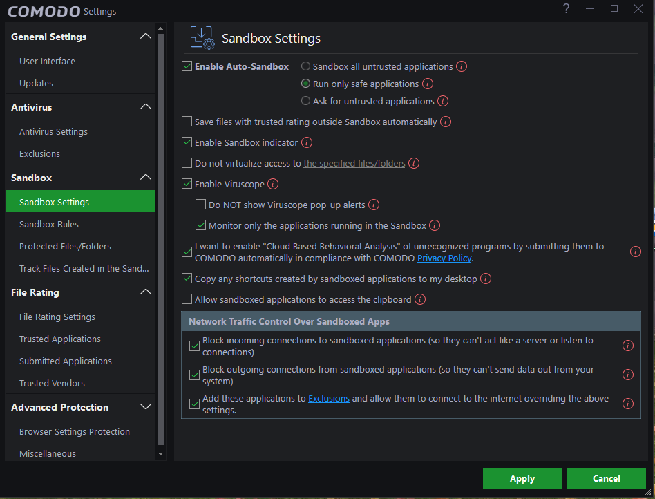Open info icon for Run only safe applications
655x499 pixels.
coord(428,84)
